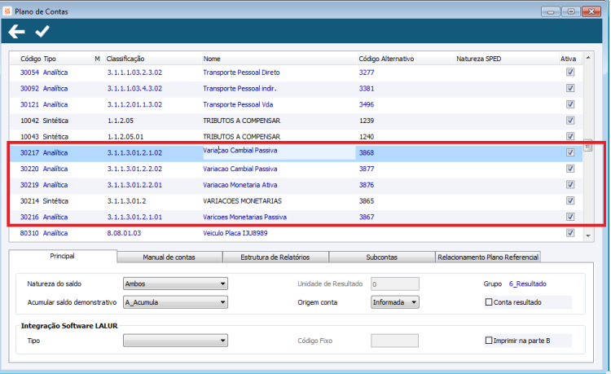This screenshot has height=374, width=611.
Task: Click alternative code 3277
Action: (x=367, y=72)
